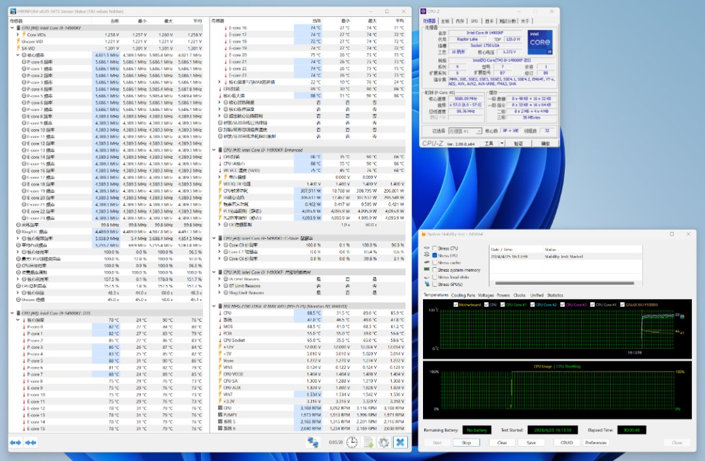Switch to the Cooling Fans tab
This screenshot has height=461, width=705.
tap(463, 295)
